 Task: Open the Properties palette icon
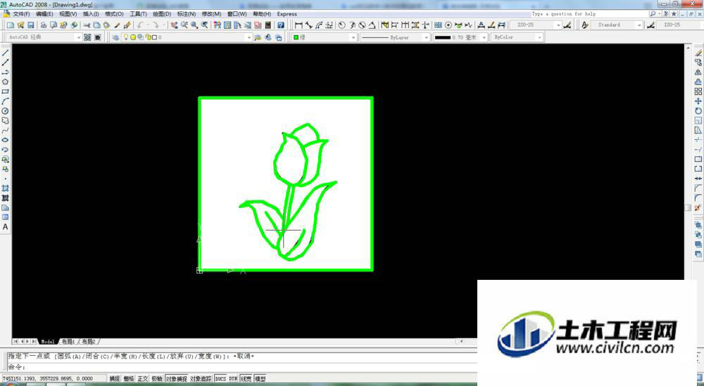(218, 25)
